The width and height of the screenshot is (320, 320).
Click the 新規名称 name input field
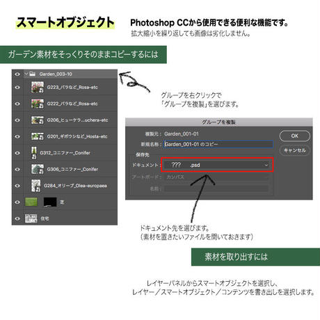tap(218, 144)
